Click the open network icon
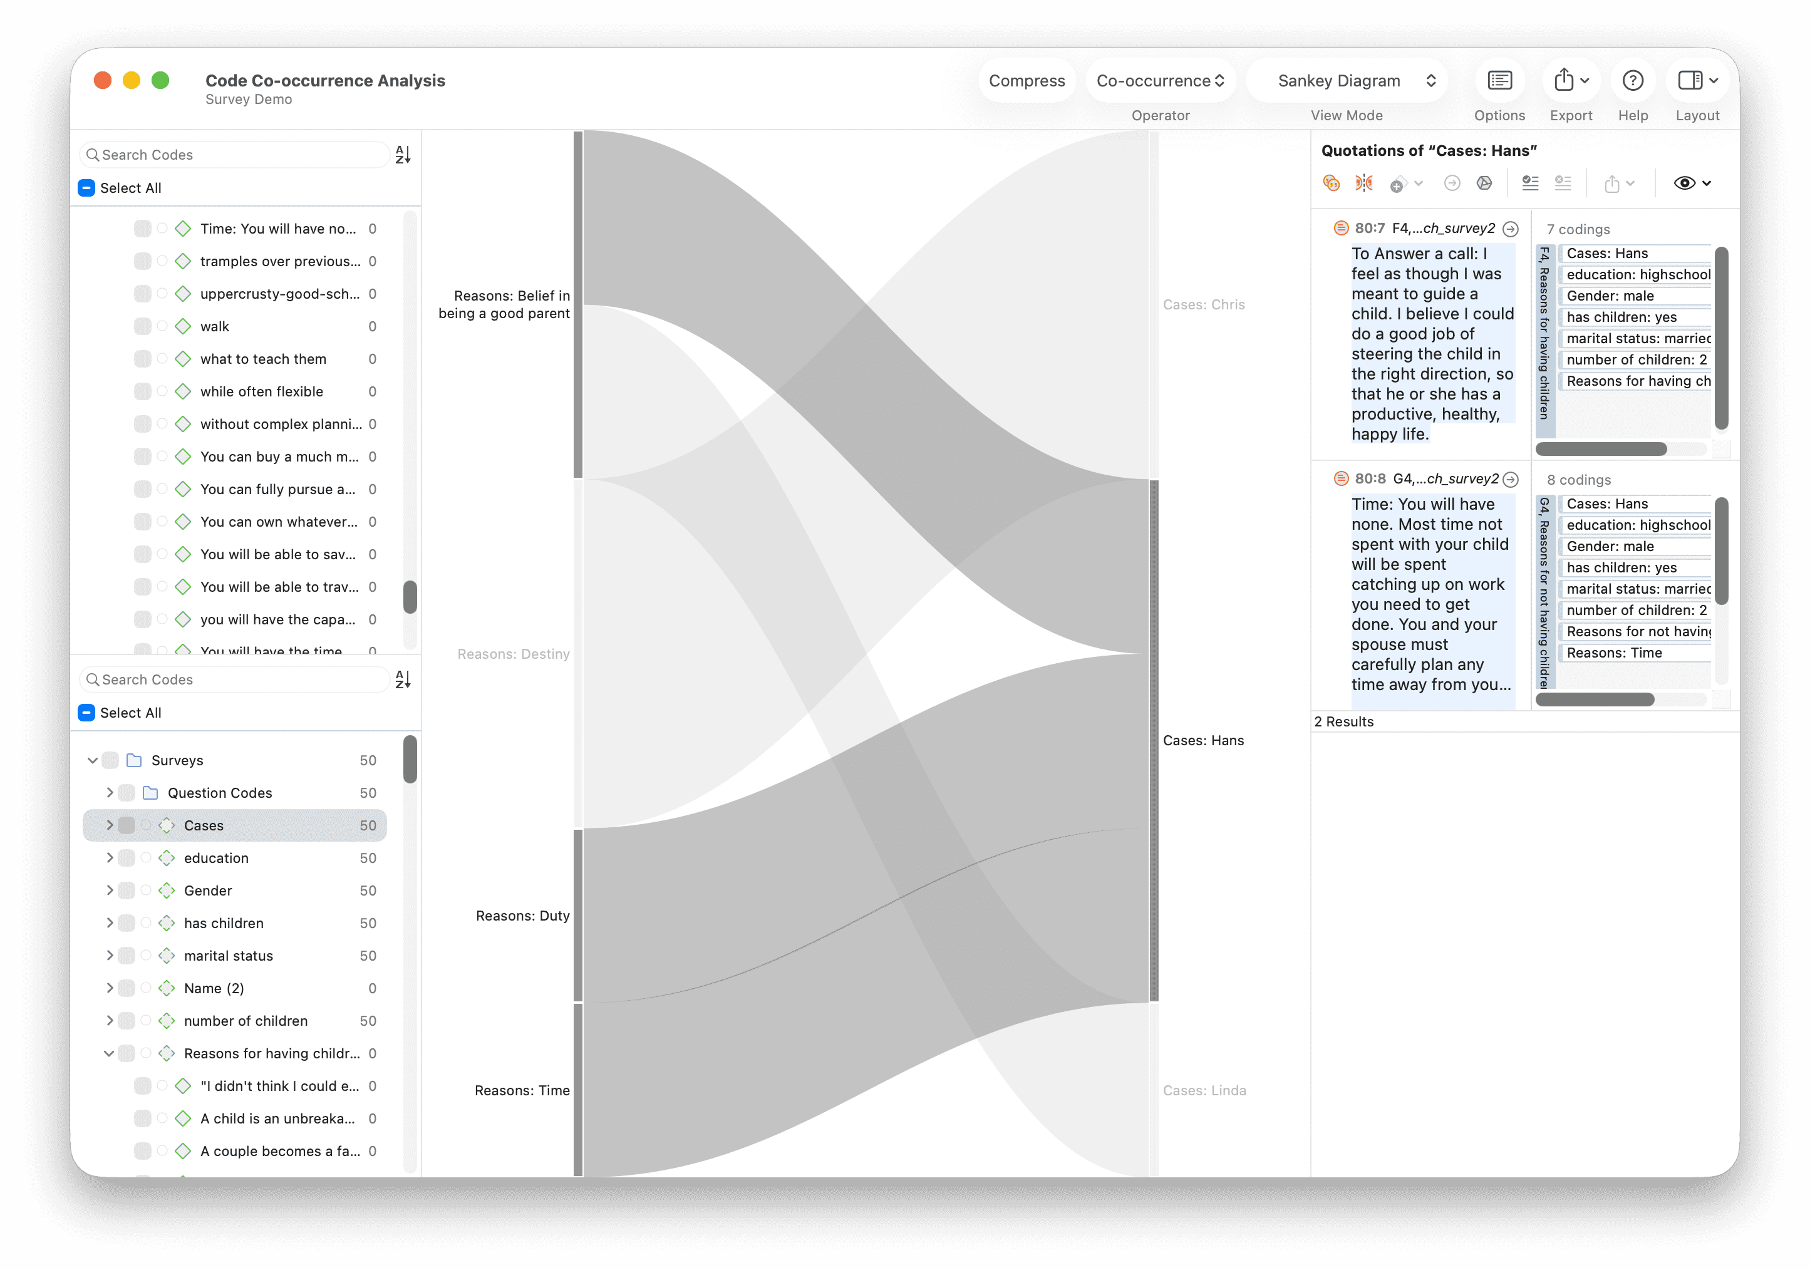Screen dimensions: 1810x1270 (x=1484, y=183)
